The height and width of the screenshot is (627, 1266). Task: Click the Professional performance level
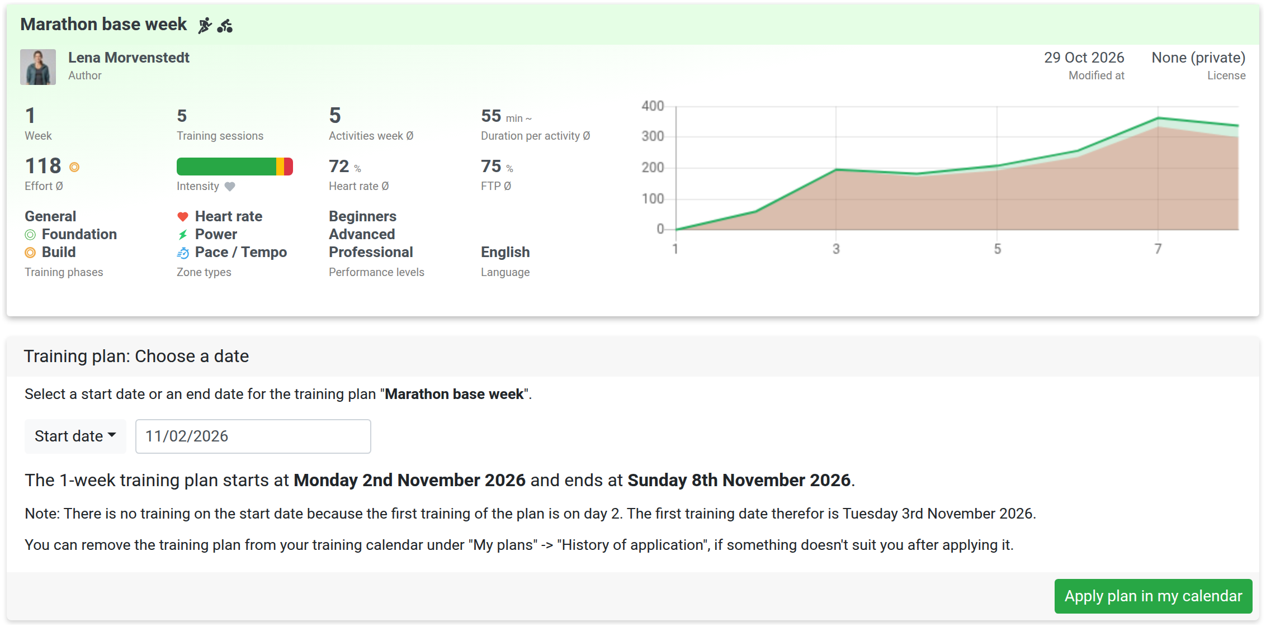(x=371, y=252)
